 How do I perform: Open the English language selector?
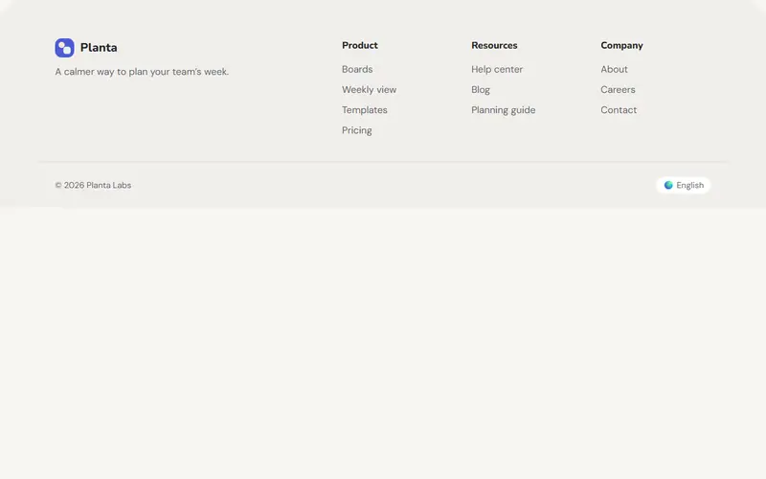683,185
